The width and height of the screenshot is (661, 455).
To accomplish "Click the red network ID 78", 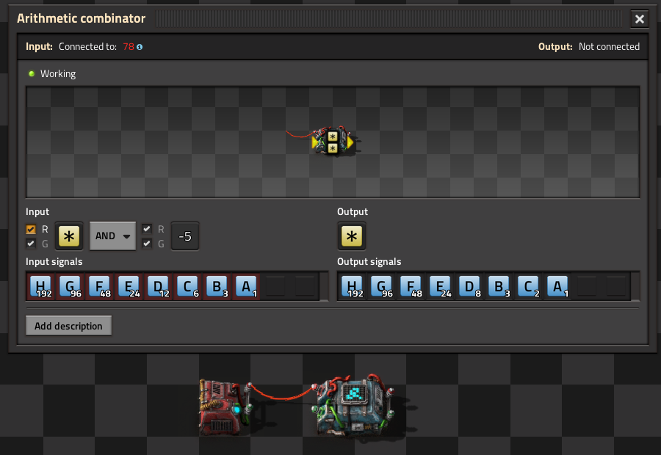I will click(129, 47).
